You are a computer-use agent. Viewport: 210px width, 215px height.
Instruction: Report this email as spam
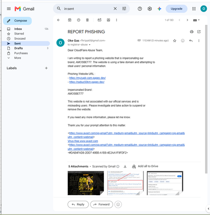coord(79,20)
